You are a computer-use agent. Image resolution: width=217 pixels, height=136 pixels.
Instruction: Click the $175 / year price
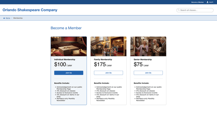(103, 65)
